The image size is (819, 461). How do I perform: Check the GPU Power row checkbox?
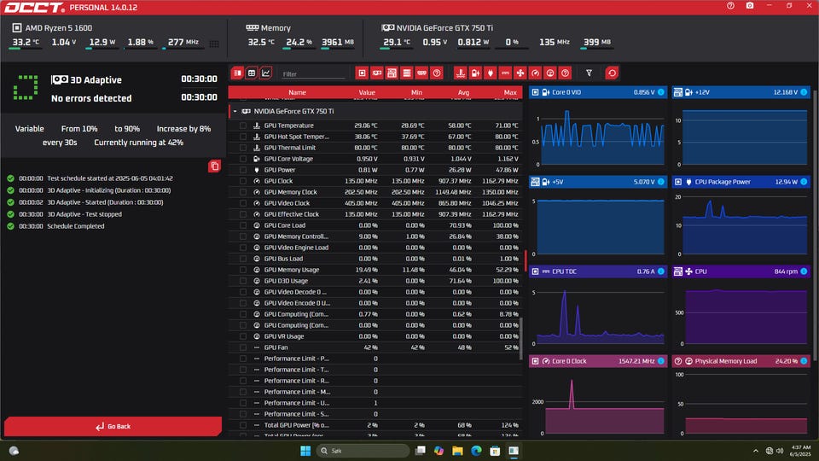point(243,170)
